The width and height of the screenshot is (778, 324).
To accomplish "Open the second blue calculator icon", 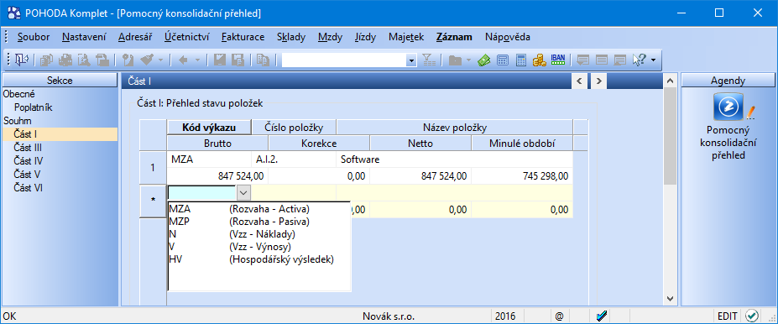I will tap(520, 60).
